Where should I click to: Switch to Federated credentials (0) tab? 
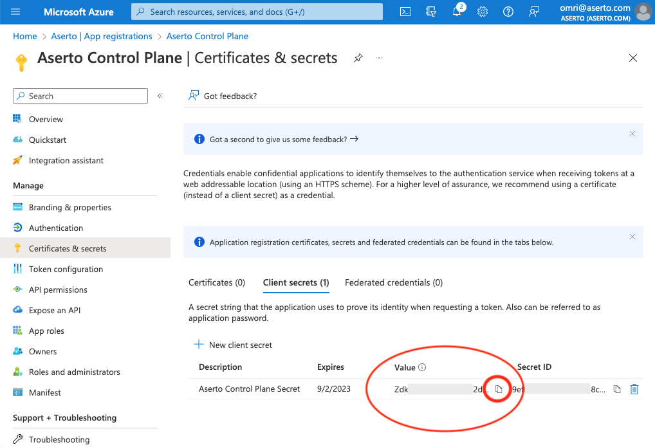393,282
